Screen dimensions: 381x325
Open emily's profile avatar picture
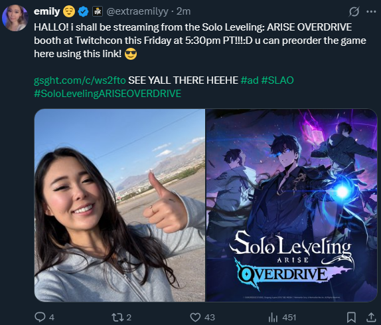[x=15, y=18]
